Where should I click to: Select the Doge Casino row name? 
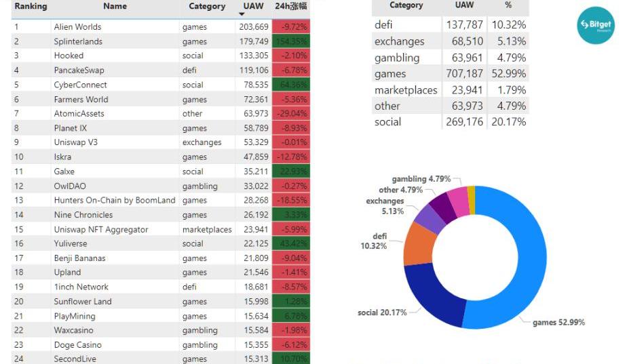click(78, 345)
